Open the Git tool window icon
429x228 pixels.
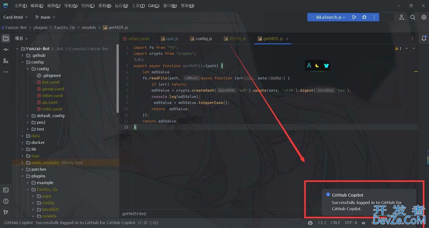[6, 212]
